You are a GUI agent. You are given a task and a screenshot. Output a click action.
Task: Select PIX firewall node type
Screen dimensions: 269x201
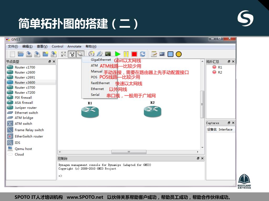31,98
